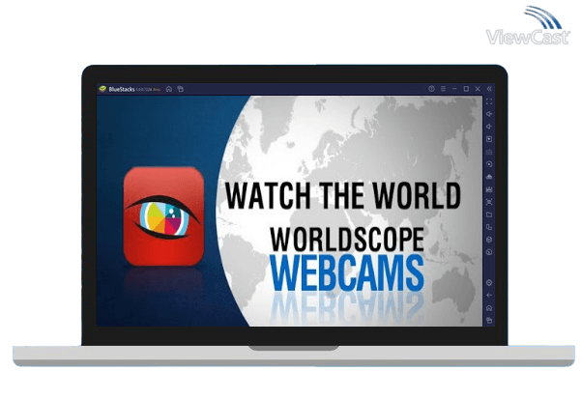Click the square play-arrow icon in the sidebar

(x=489, y=139)
